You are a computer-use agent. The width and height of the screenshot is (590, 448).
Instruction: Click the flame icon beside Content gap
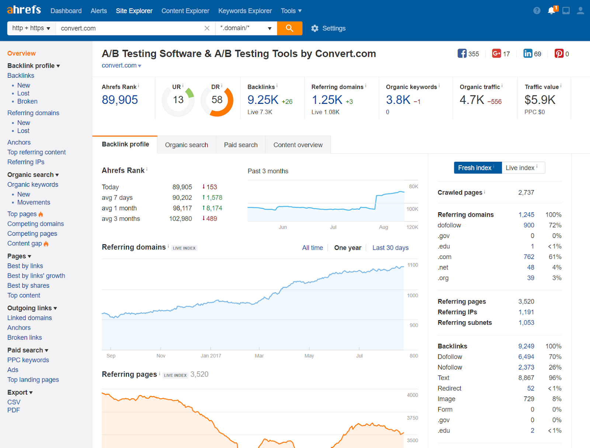click(x=46, y=244)
